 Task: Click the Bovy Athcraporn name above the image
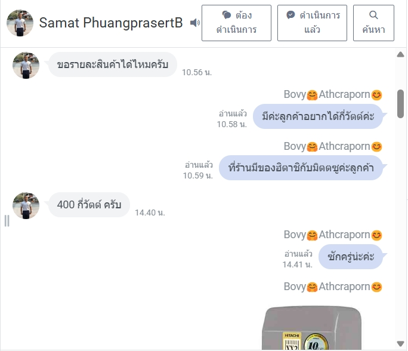pos(333,287)
